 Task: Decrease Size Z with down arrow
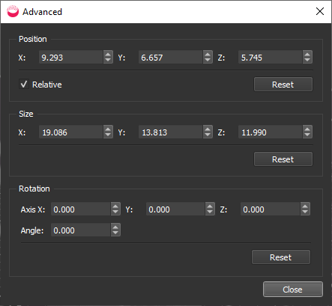pyautogui.click(x=307, y=135)
